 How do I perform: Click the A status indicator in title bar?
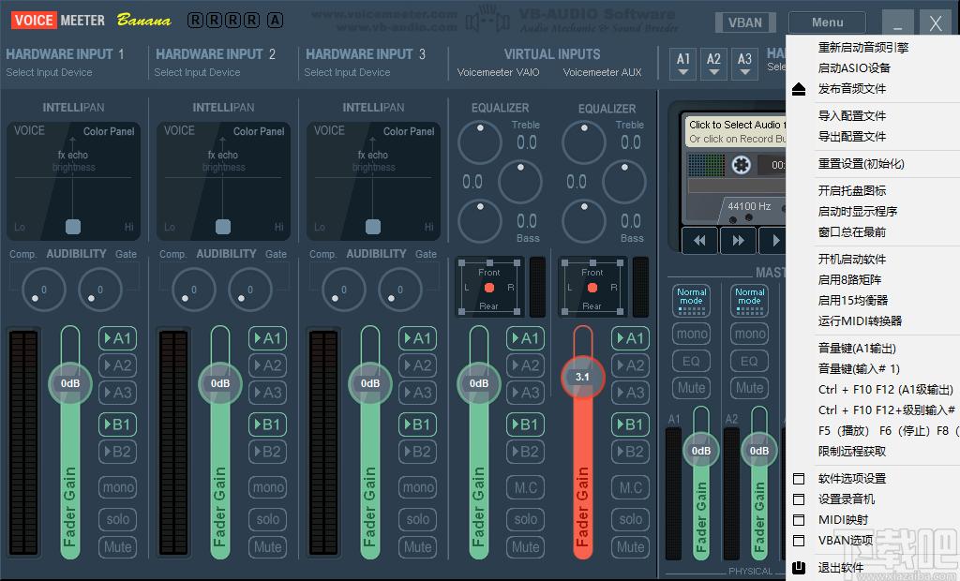click(275, 21)
